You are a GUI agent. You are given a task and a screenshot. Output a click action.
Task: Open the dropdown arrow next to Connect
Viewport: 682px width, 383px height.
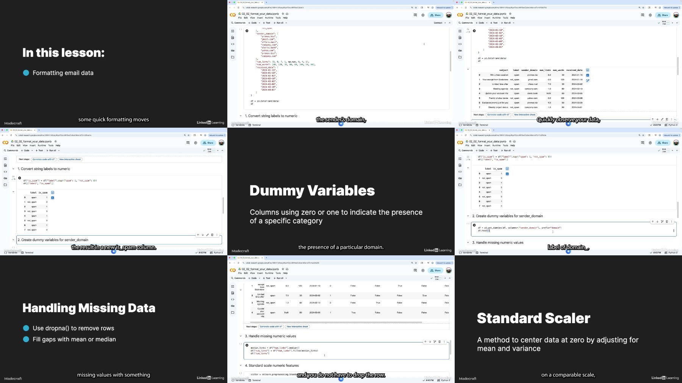pos(445,23)
